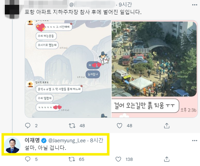Open the KakaoTalk chat screenshot image
Viewport: 200px width, 166px height.
pyautogui.click(x=68, y=69)
